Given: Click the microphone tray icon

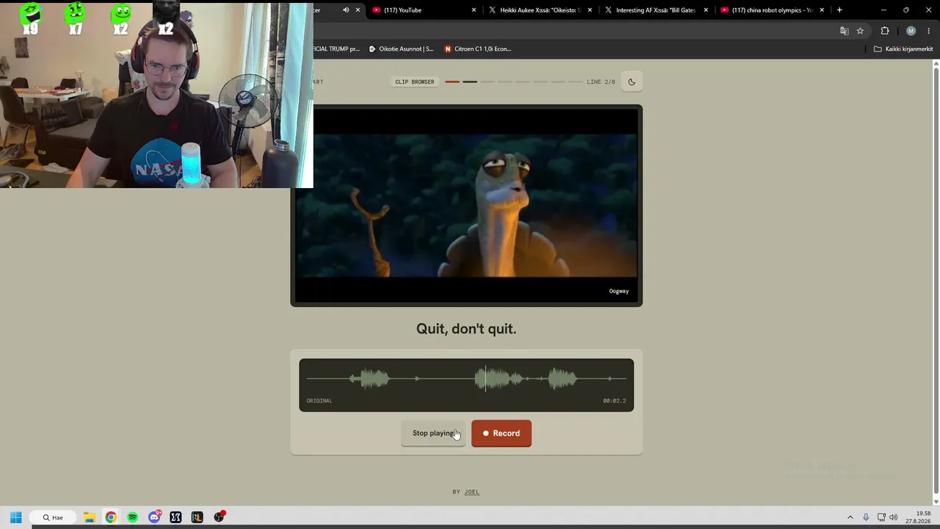Looking at the screenshot, I should (866, 517).
